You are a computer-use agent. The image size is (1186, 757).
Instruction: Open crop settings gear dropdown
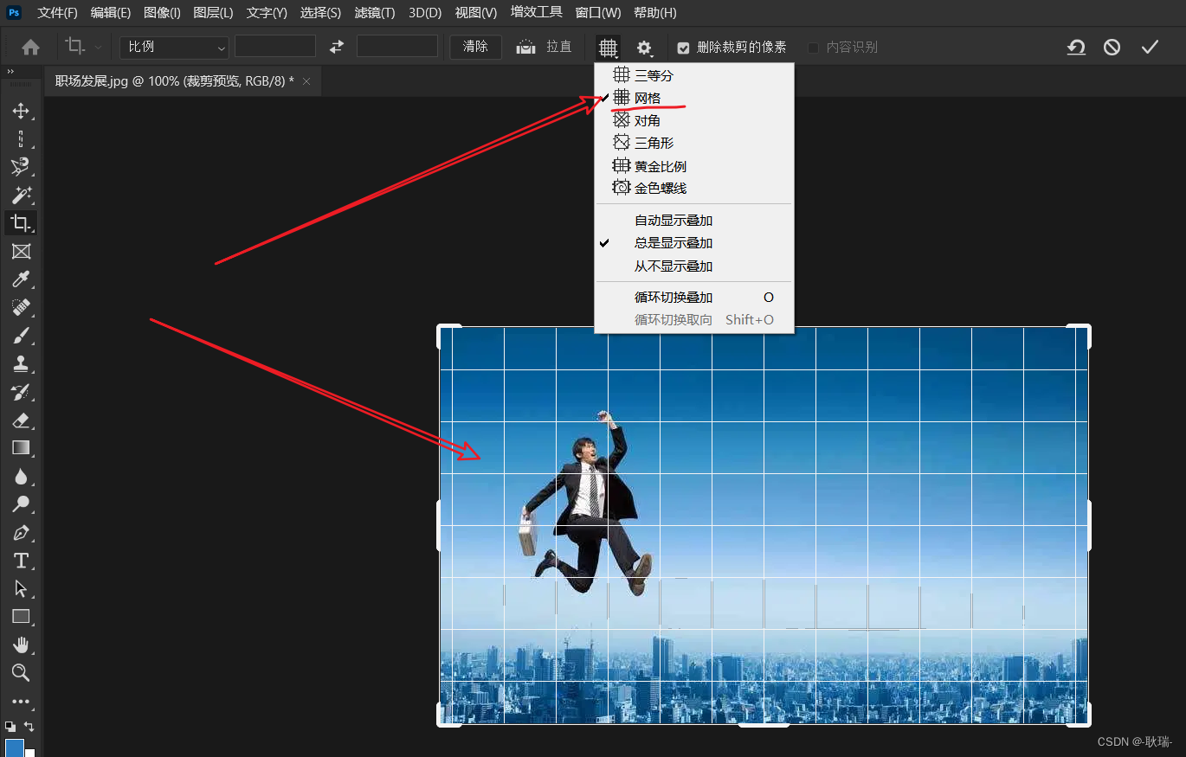[645, 48]
